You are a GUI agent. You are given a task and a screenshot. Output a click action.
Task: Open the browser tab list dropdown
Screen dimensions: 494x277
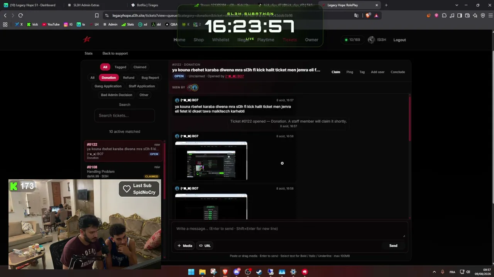457,5
